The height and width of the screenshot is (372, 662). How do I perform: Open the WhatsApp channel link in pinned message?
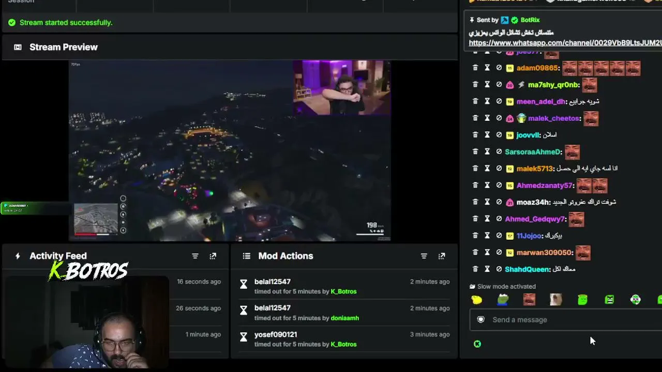(565, 43)
